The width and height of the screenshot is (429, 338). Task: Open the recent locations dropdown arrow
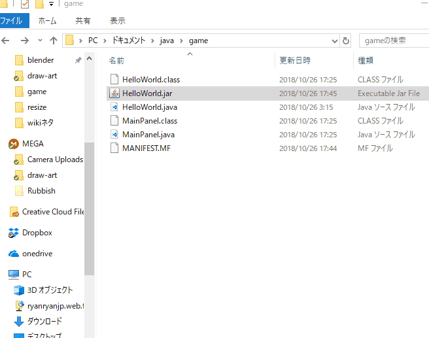tap(40, 41)
